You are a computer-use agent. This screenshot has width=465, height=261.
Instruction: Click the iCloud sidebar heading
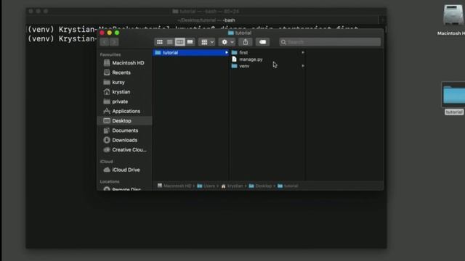[107, 162]
